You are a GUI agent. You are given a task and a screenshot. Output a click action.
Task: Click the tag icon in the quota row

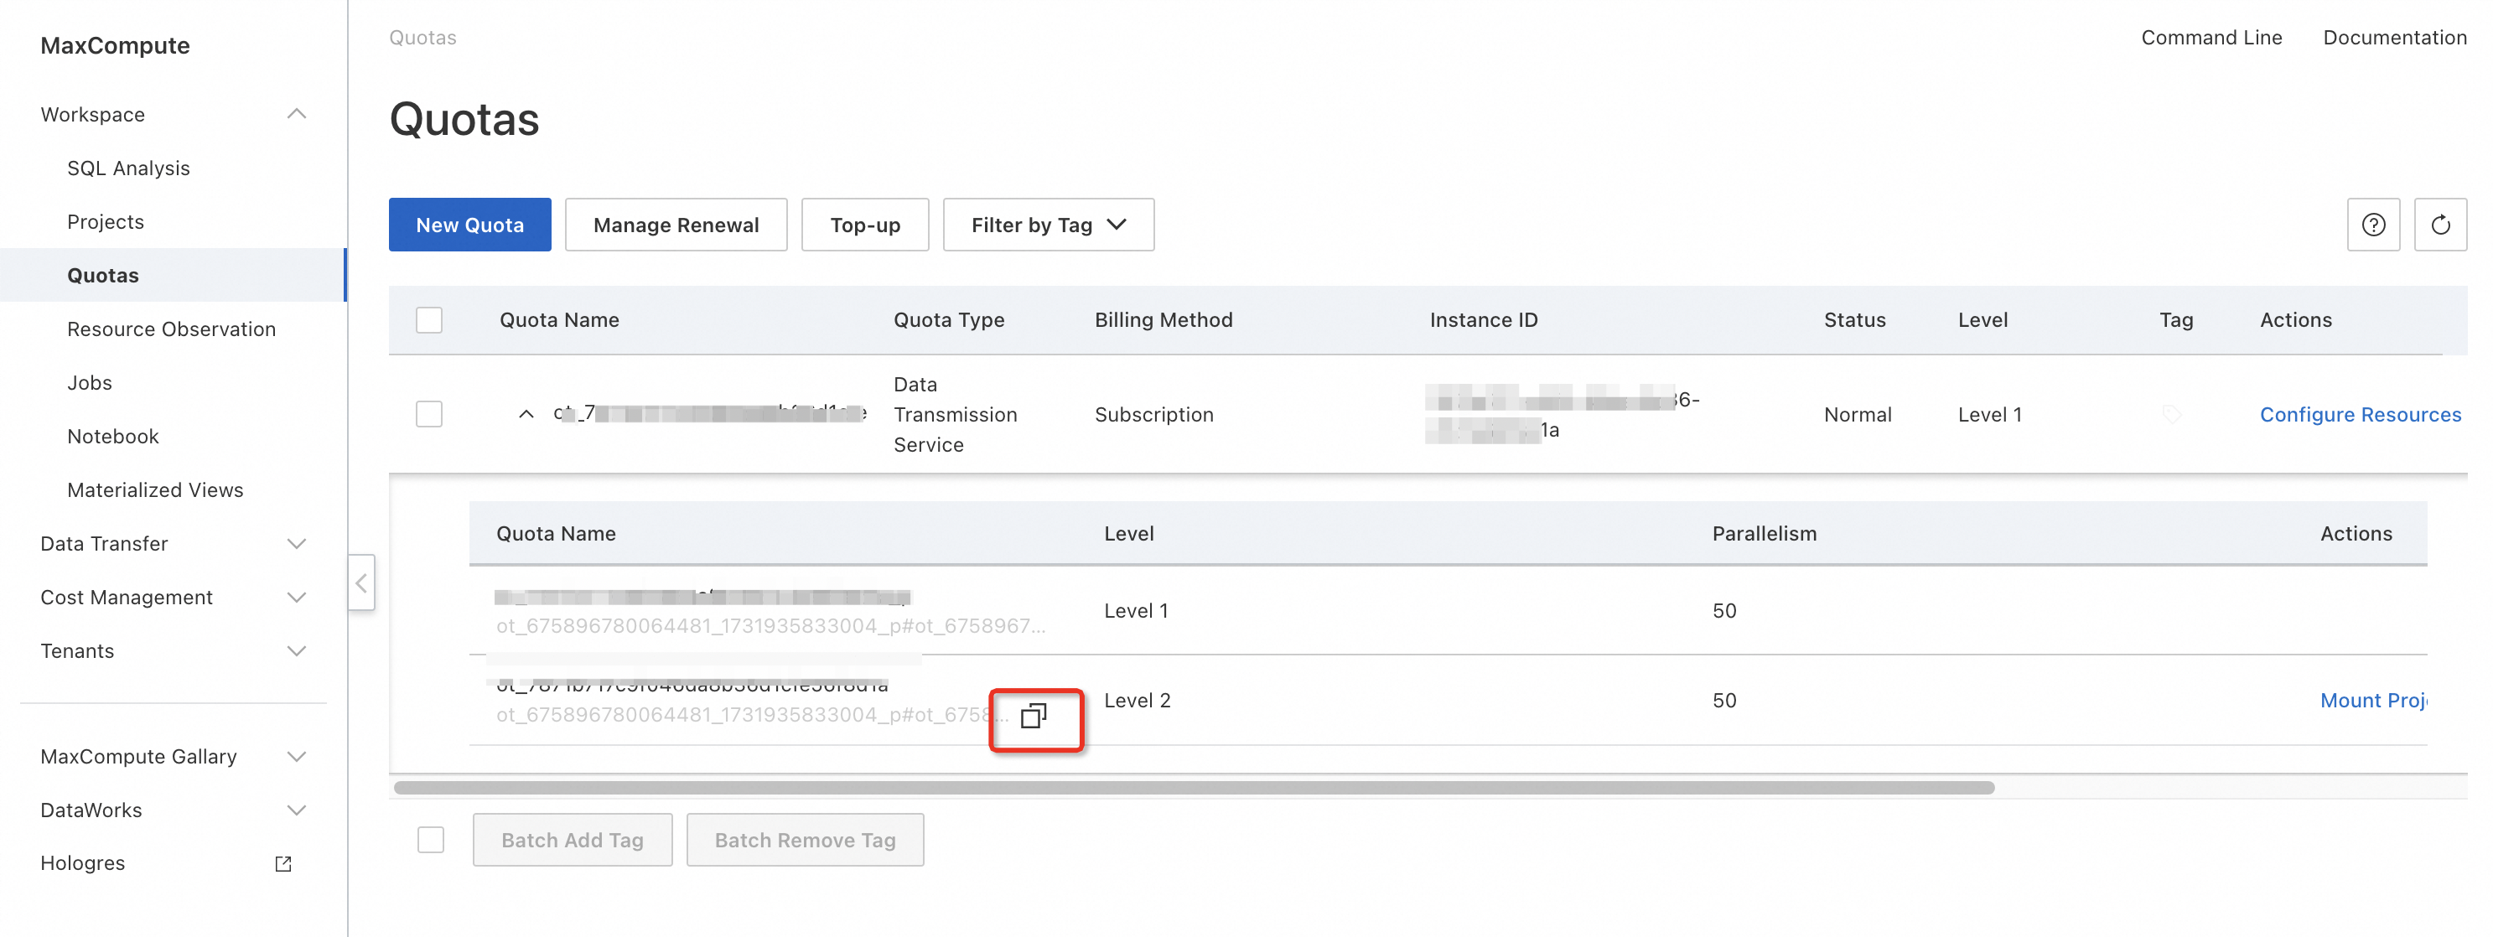[x=2172, y=414]
